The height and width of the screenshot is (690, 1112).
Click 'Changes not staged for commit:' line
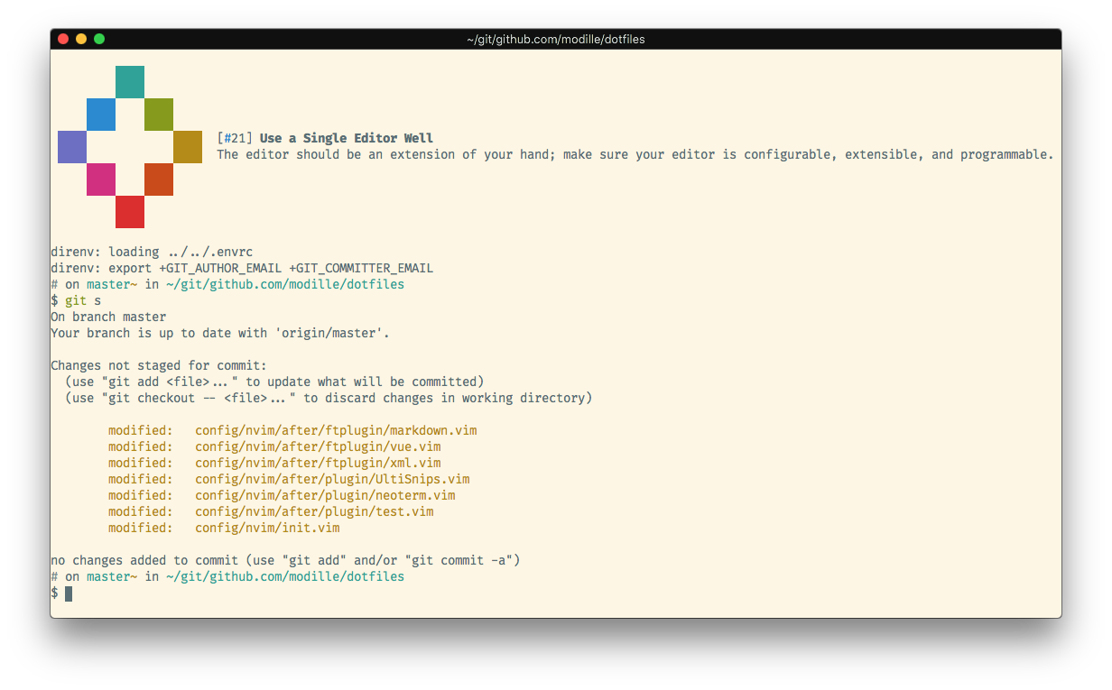click(x=159, y=365)
